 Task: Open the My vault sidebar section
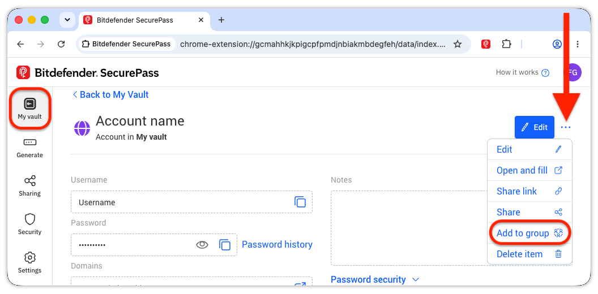(x=30, y=109)
